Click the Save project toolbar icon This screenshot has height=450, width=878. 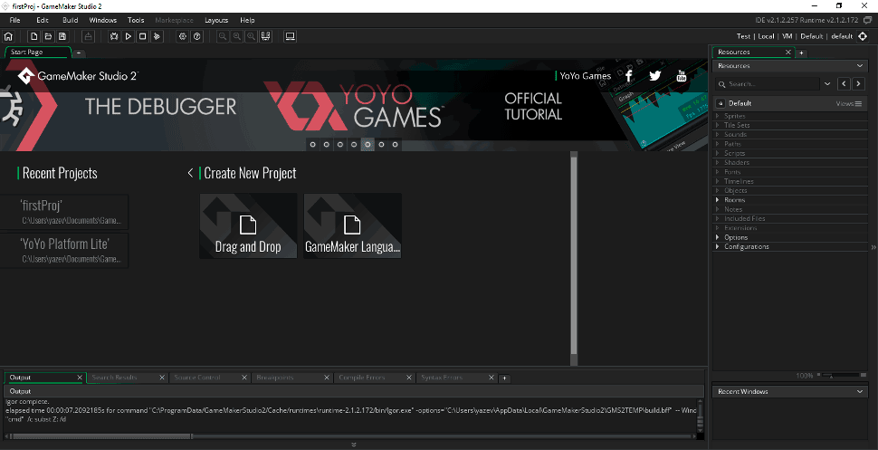pos(62,36)
